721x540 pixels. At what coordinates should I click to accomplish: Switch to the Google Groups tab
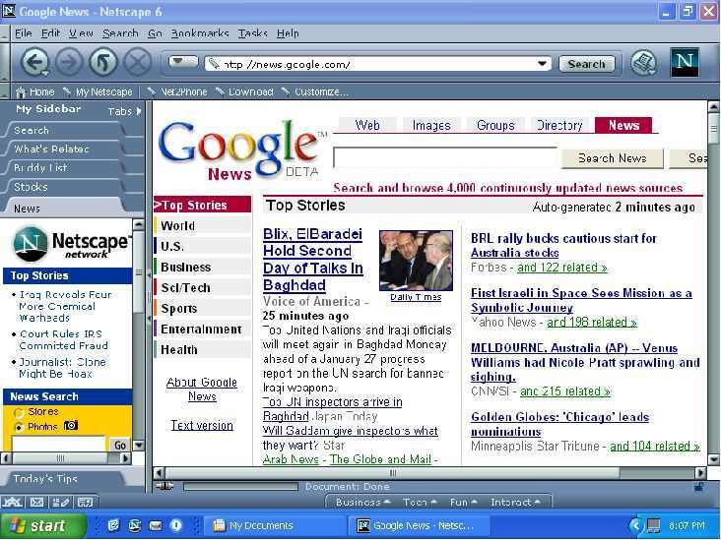495,125
